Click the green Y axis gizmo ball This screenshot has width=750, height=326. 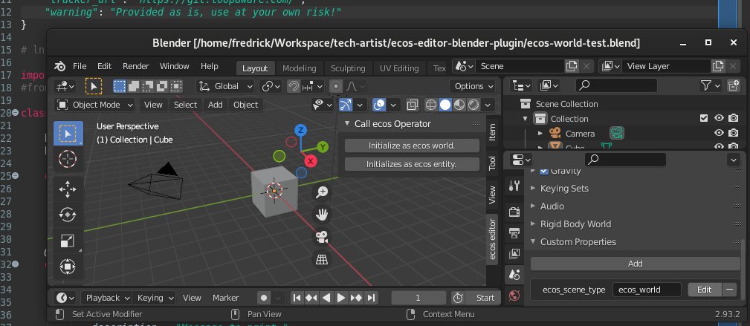(x=323, y=147)
